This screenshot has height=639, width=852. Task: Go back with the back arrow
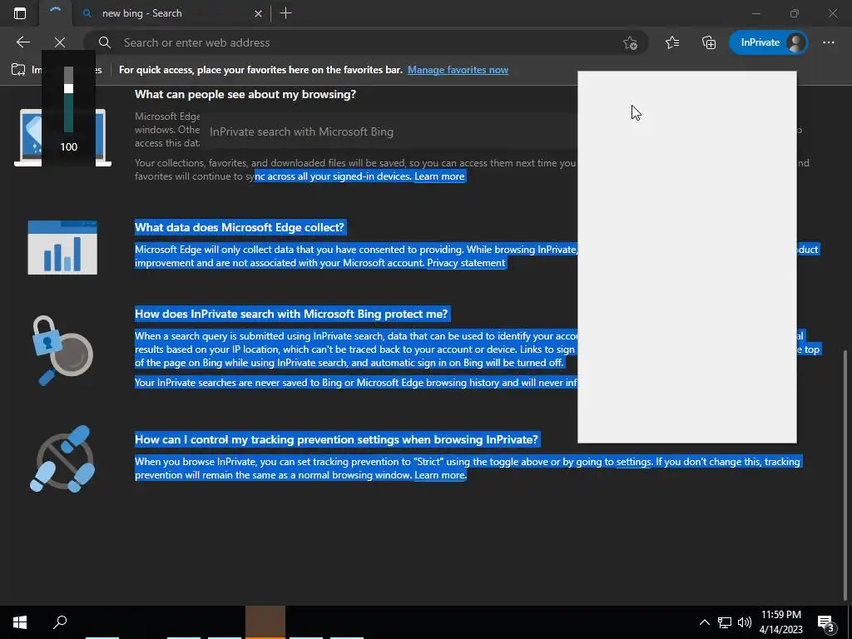(x=22, y=42)
